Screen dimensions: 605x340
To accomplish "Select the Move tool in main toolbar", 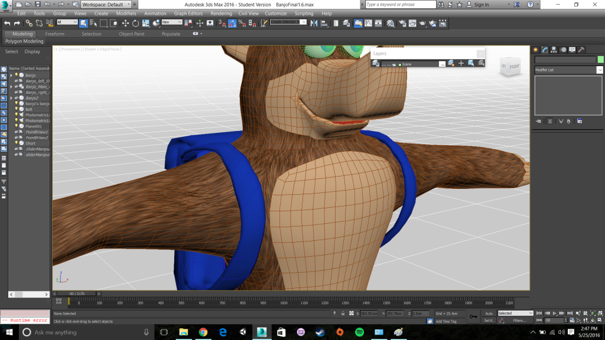I will 125,24.
